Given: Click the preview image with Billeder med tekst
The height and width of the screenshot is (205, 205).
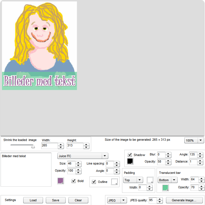Looking at the screenshot, I should [x=39, y=46].
